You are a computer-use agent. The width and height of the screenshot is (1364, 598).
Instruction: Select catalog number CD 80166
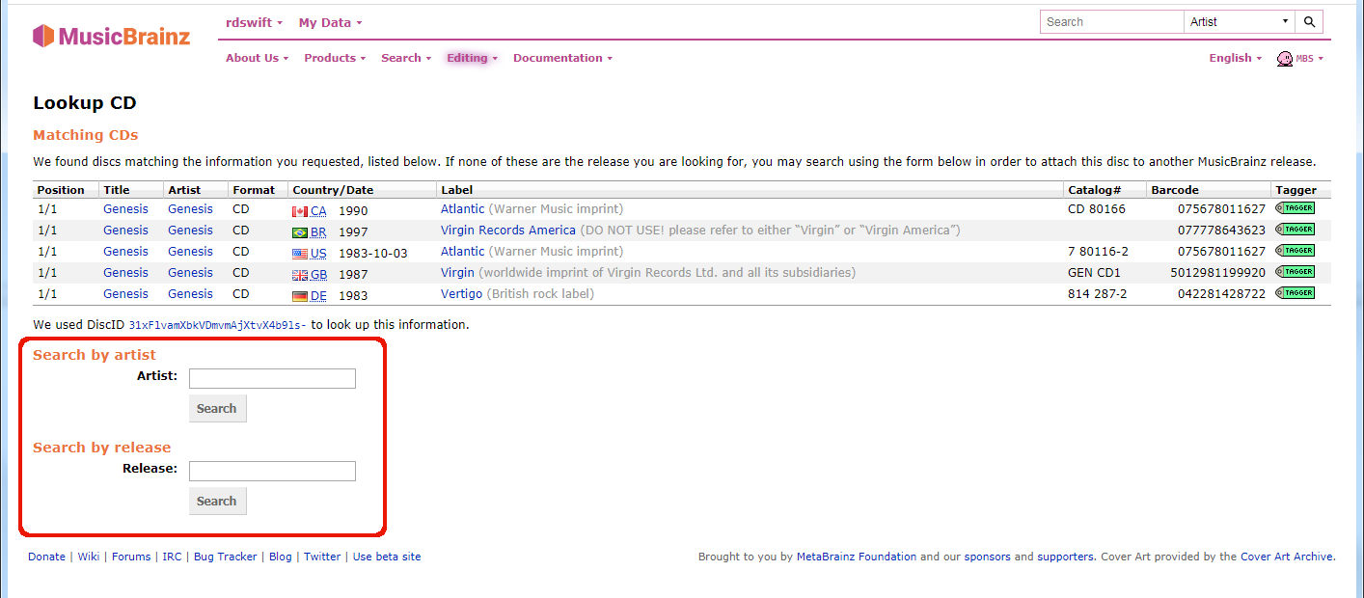click(x=1097, y=208)
